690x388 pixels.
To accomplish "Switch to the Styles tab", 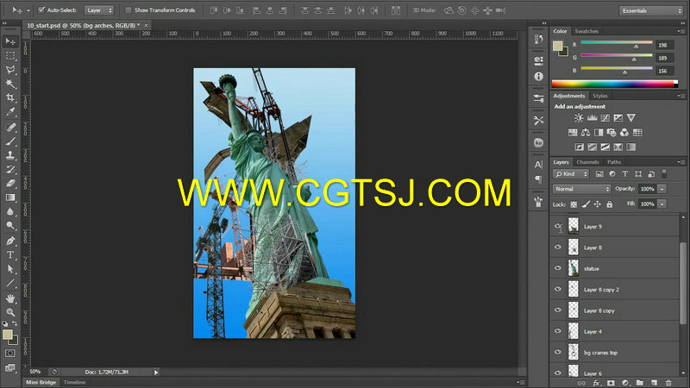I will pos(599,96).
